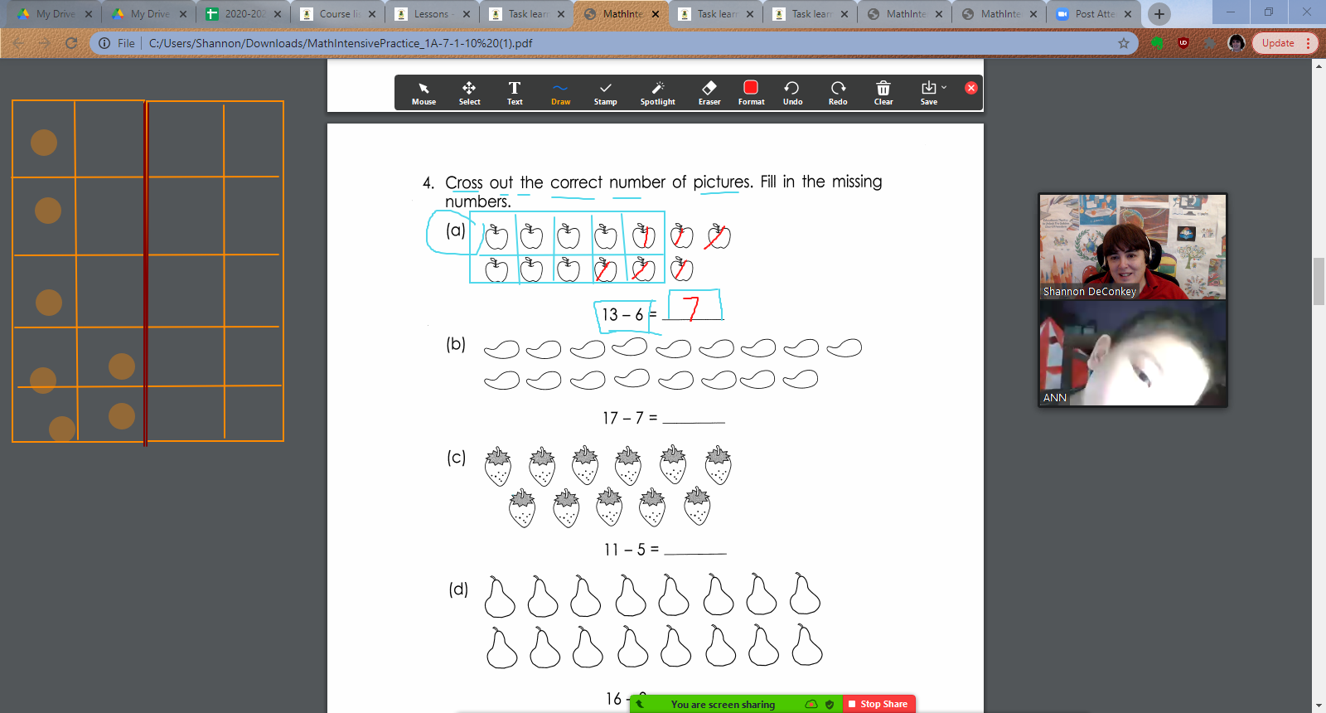Image resolution: width=1326 pixels, height=713 pixels.
Task: Open a new browser tab
Action: [1159, 14]
